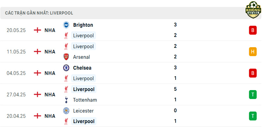264x132 pixels.
Task: Click the England flag beside 20.05.25
Action: click(37, 30)
